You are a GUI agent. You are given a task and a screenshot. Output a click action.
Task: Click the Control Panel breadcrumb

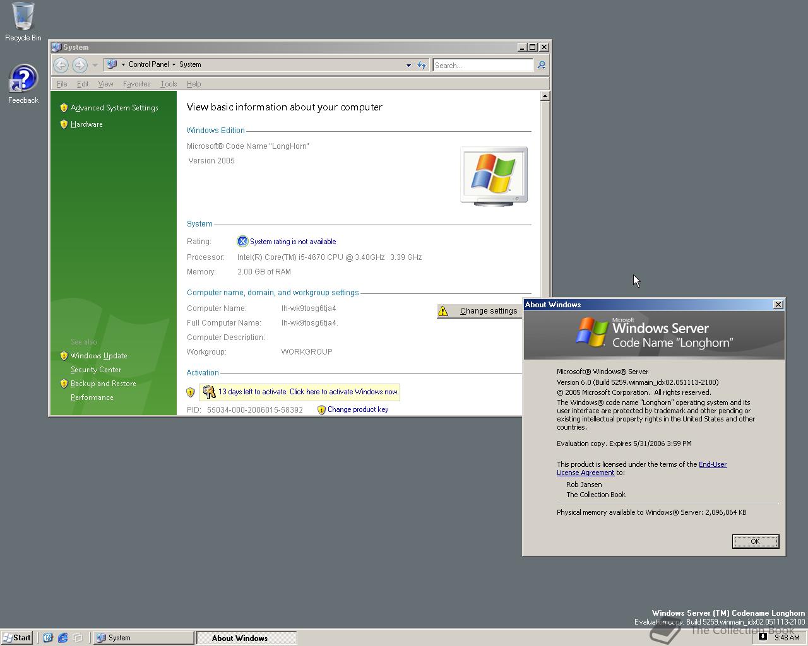tap(148, 64)
